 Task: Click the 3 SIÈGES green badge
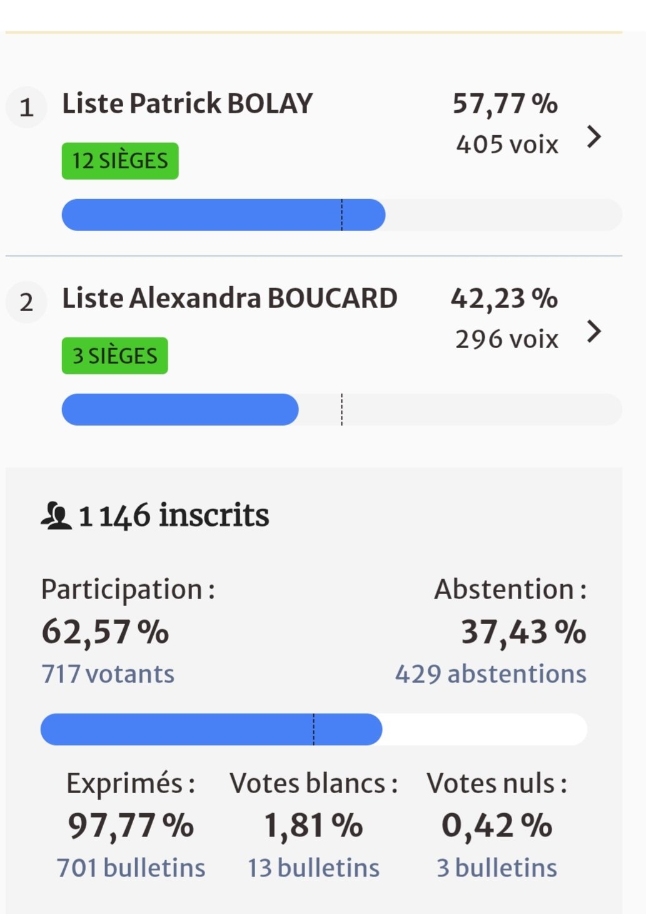pyautogui.click(x=114, y=356)
